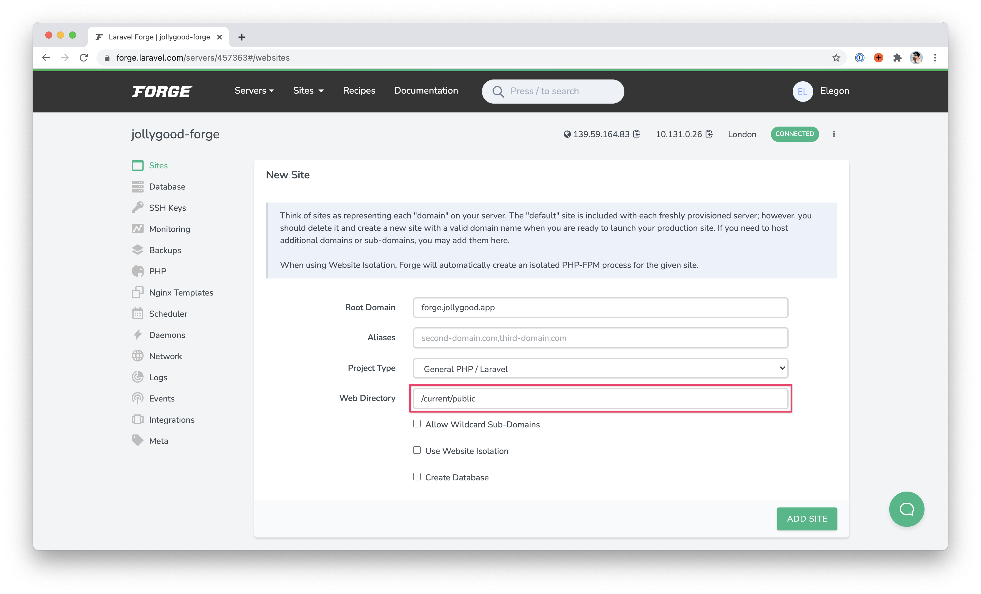The image size is (981, 594).
Task: Click the EL user avatar
Action: pos(802,91)
